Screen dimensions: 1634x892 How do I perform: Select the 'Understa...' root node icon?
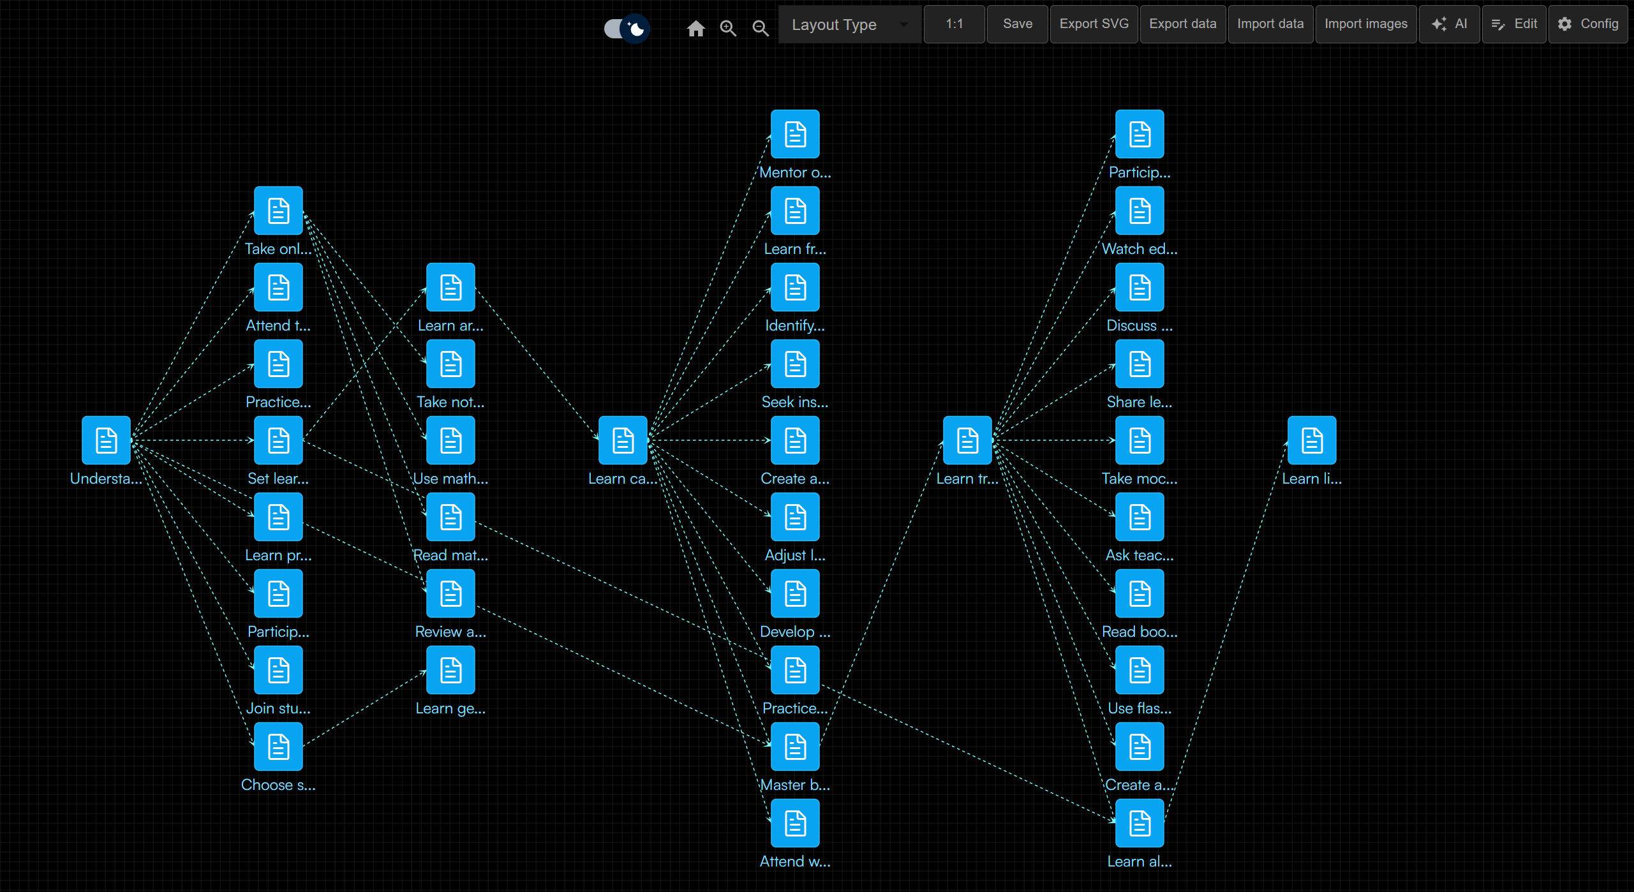pos(106,440)
